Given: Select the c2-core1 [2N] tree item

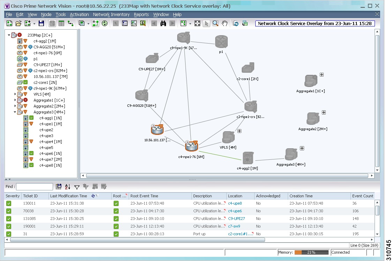Looking at the screenshot, I should (45, 82).
